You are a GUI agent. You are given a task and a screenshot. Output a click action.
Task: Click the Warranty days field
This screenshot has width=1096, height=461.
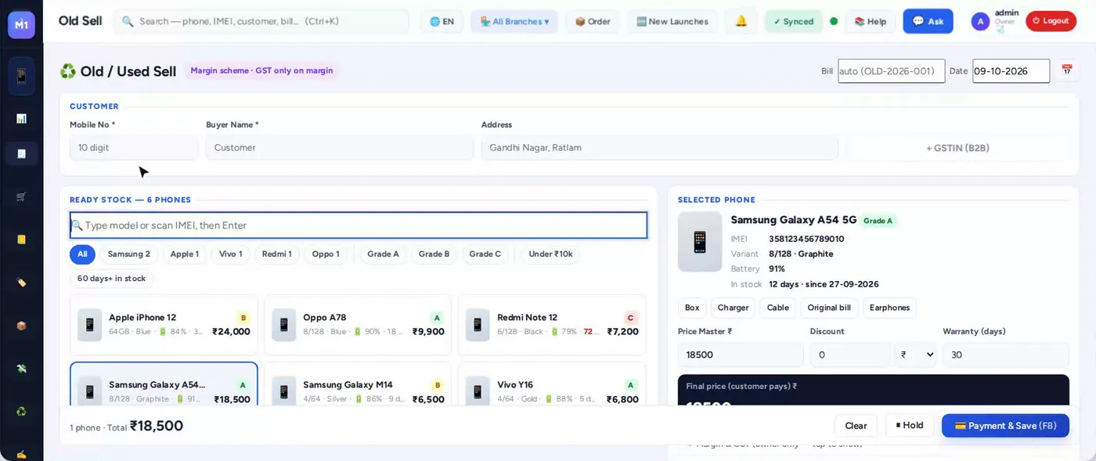(x=1006, y=355)
